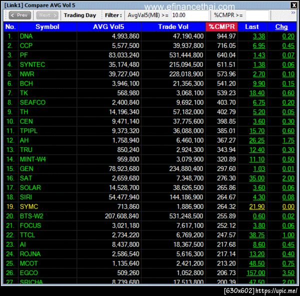
Task: Click the greyed Next button
Action: coord(47,15)
